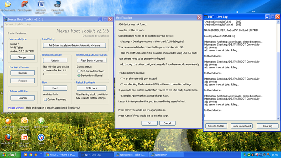The width and height of the screenshot is (281, 158).
Task: Click Cancel in the Notification dialog
Action: coord(167,123)
